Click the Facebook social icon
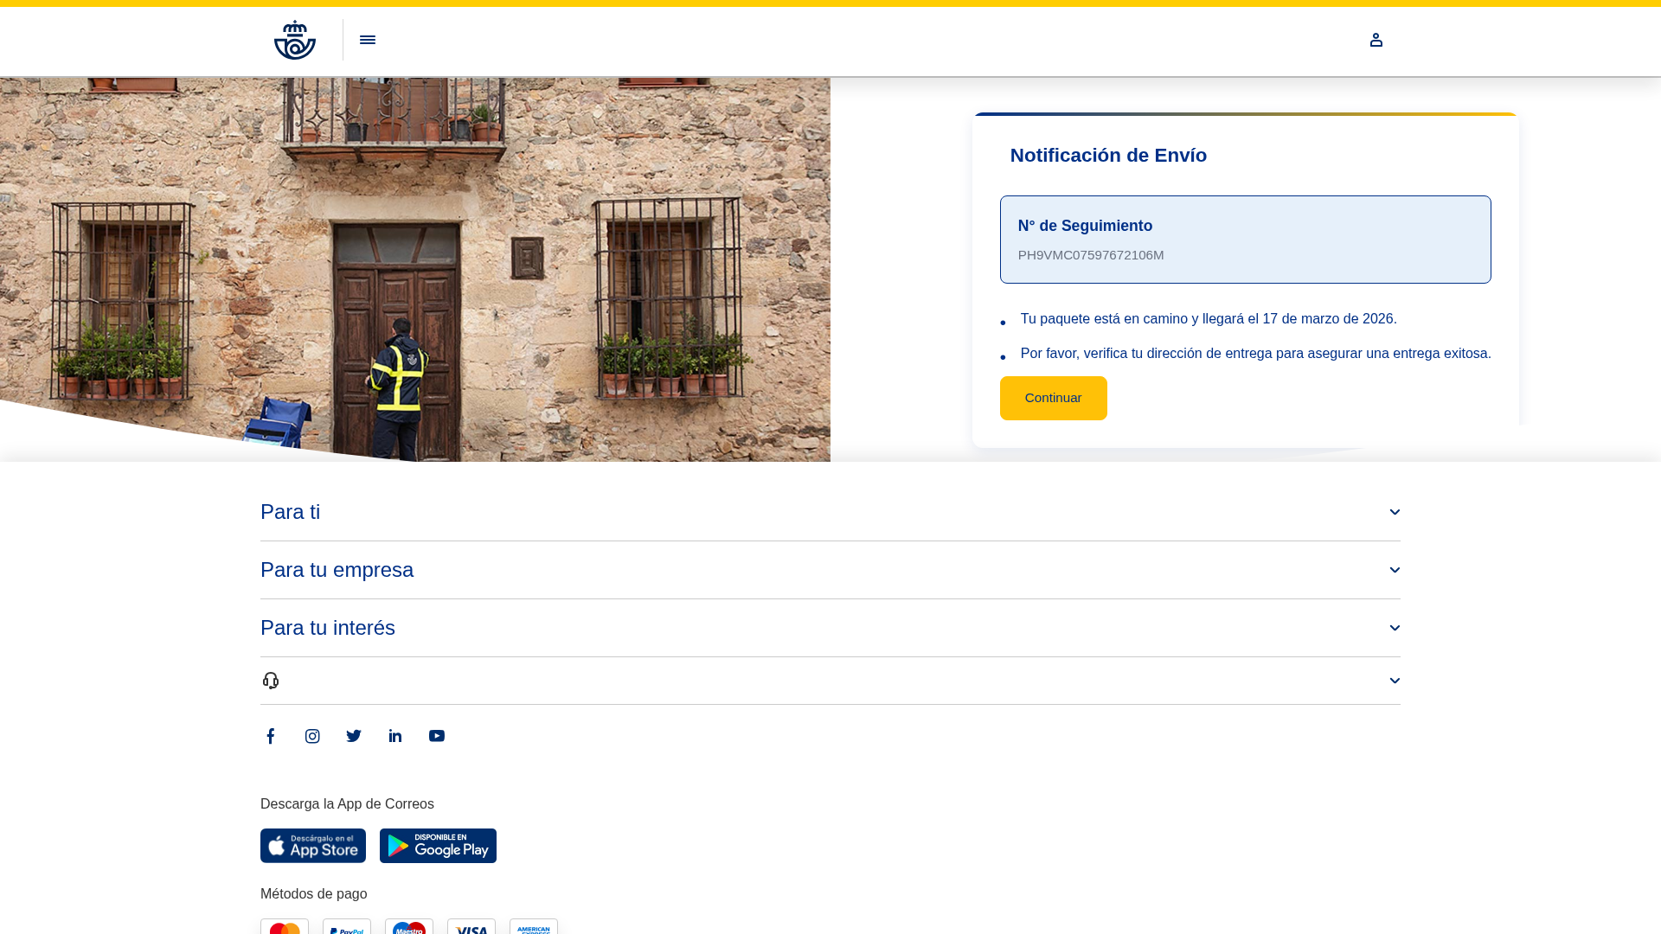Image resolution: width=1661 pixels, height=934 pixels. 271,736
